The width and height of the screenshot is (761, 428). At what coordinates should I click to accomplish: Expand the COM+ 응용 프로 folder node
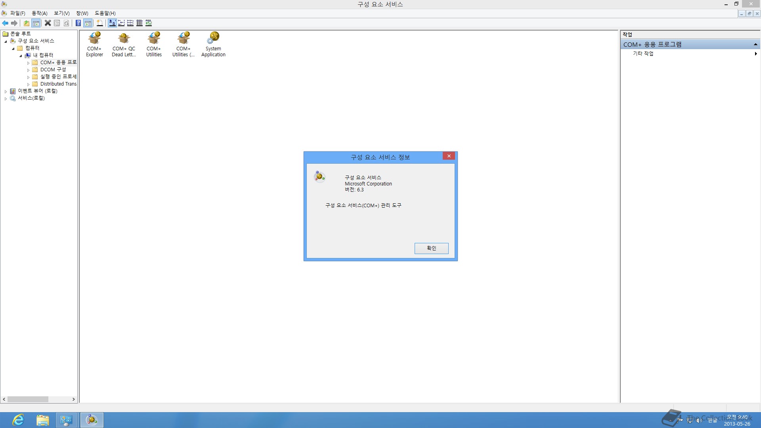coord(28,63)
